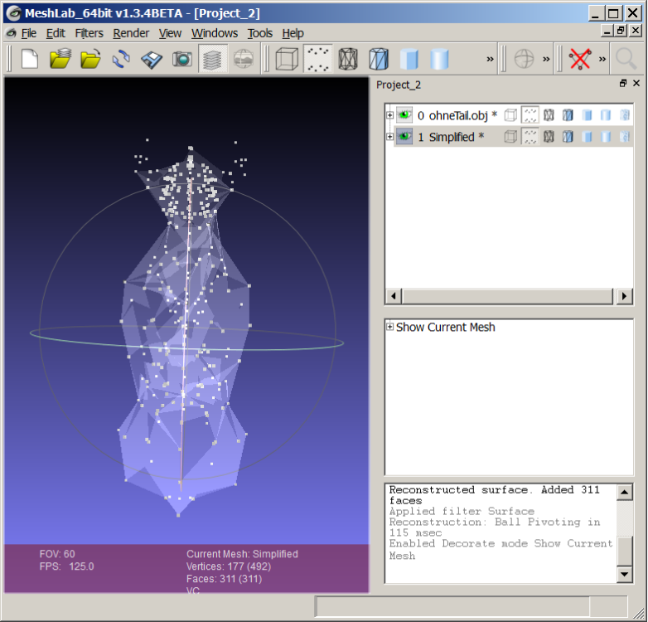The image size is (648, 622).
Task: Click the MeshLab eye icon in menu bar
Action: tap(11, 33)
